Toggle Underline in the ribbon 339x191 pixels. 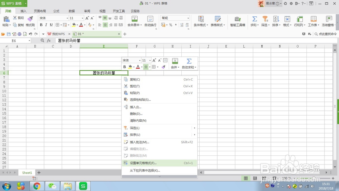click(x=51, y=25)
